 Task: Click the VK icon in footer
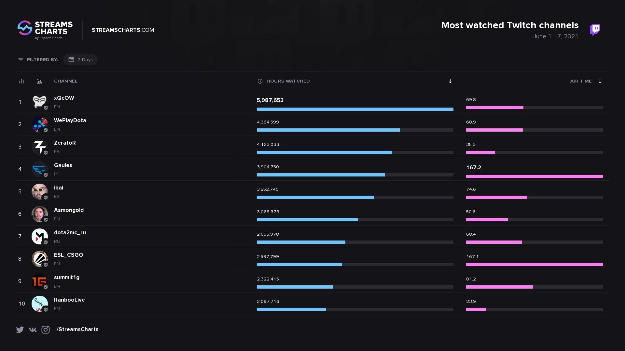pos(33,330)
